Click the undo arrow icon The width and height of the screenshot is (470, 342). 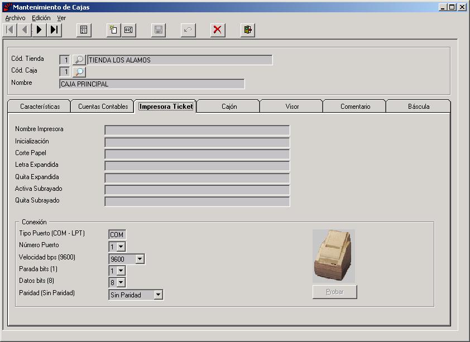[188, 30]
